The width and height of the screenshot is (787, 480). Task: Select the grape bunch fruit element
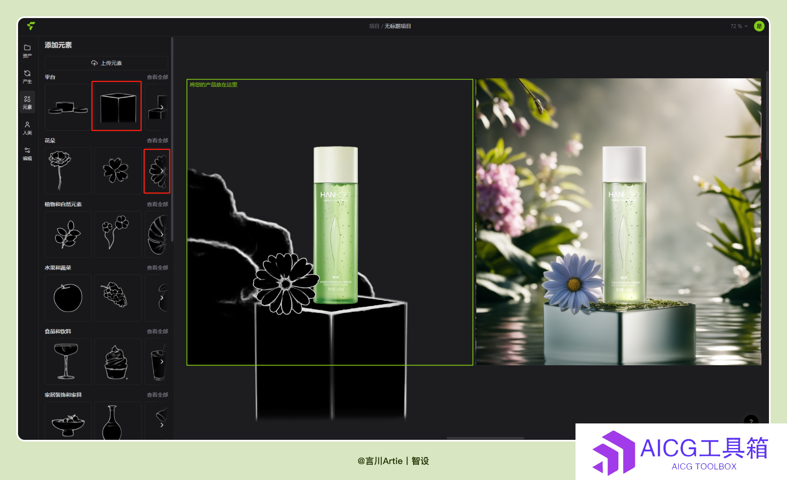pyautogui.click(x=118, y=298)
